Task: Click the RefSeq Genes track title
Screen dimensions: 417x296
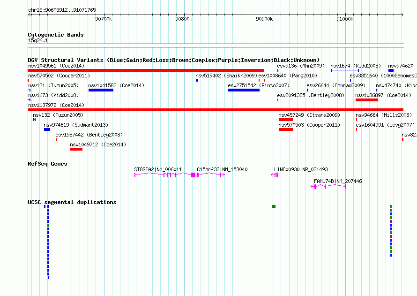Action: pos(47,164)
